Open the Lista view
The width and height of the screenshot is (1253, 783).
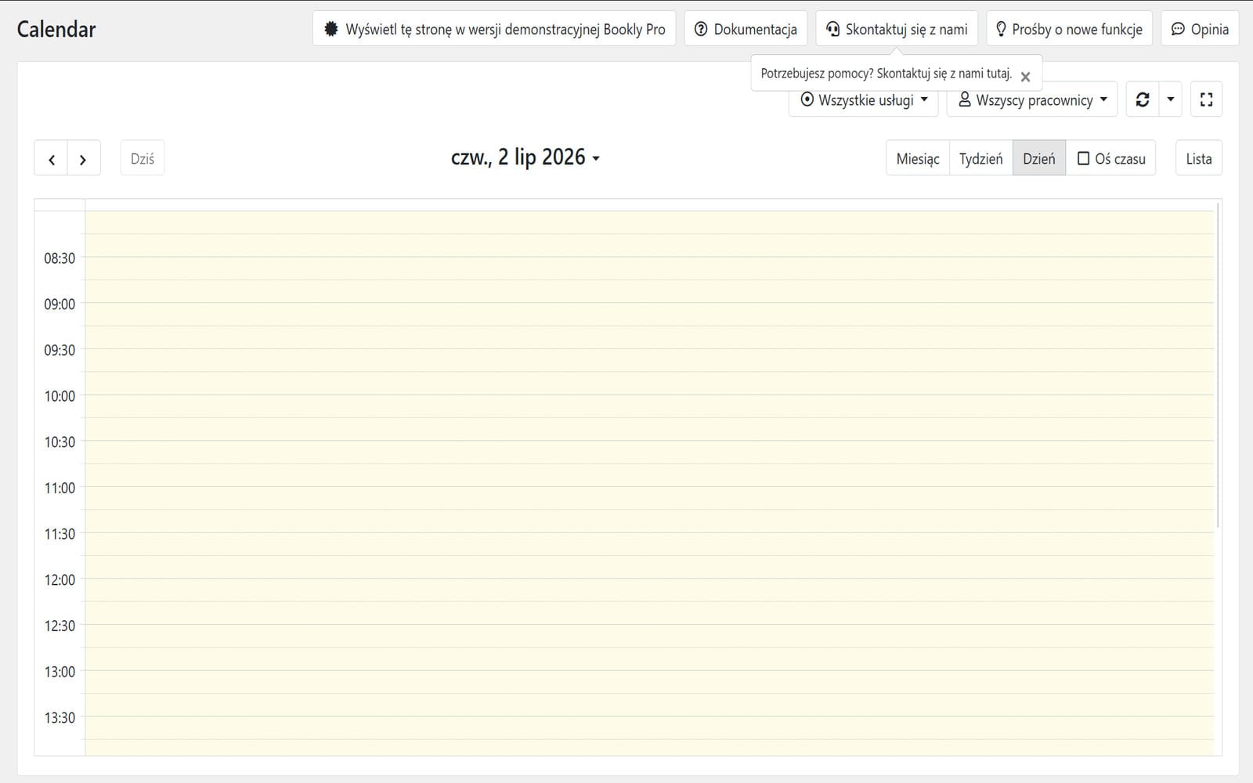coord(1199,159)
